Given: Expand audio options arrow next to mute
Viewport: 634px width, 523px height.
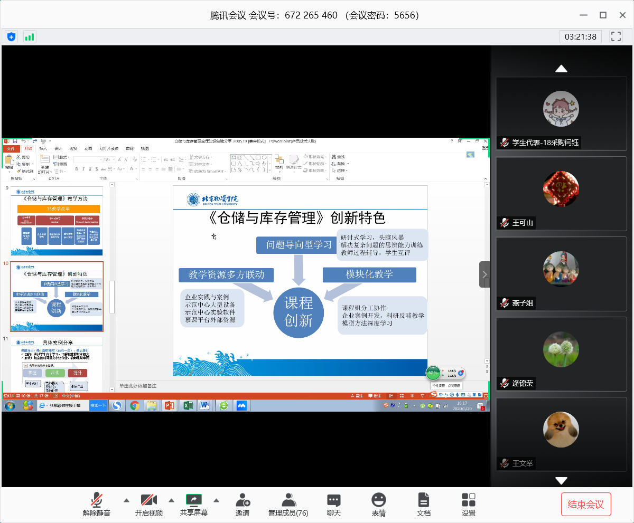Looking at the screenshot, I should coord(126,500).
